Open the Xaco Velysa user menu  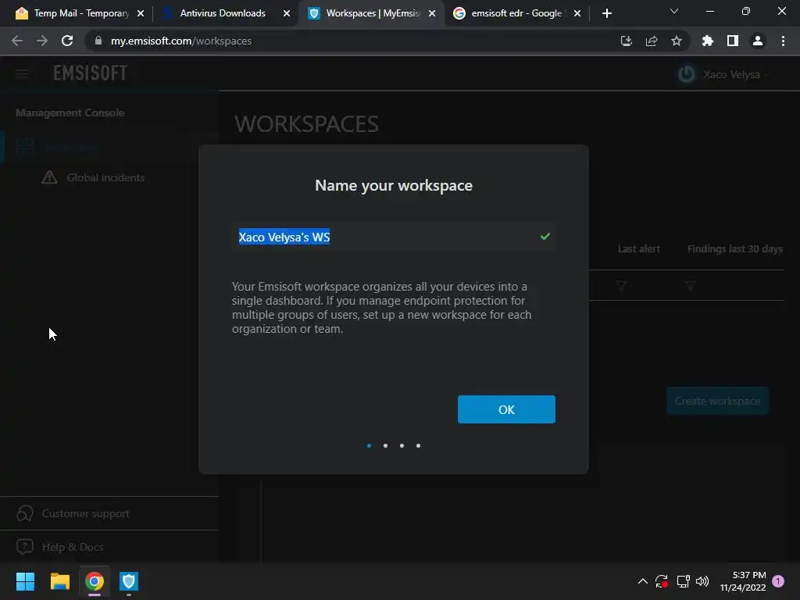coord(735,74)
